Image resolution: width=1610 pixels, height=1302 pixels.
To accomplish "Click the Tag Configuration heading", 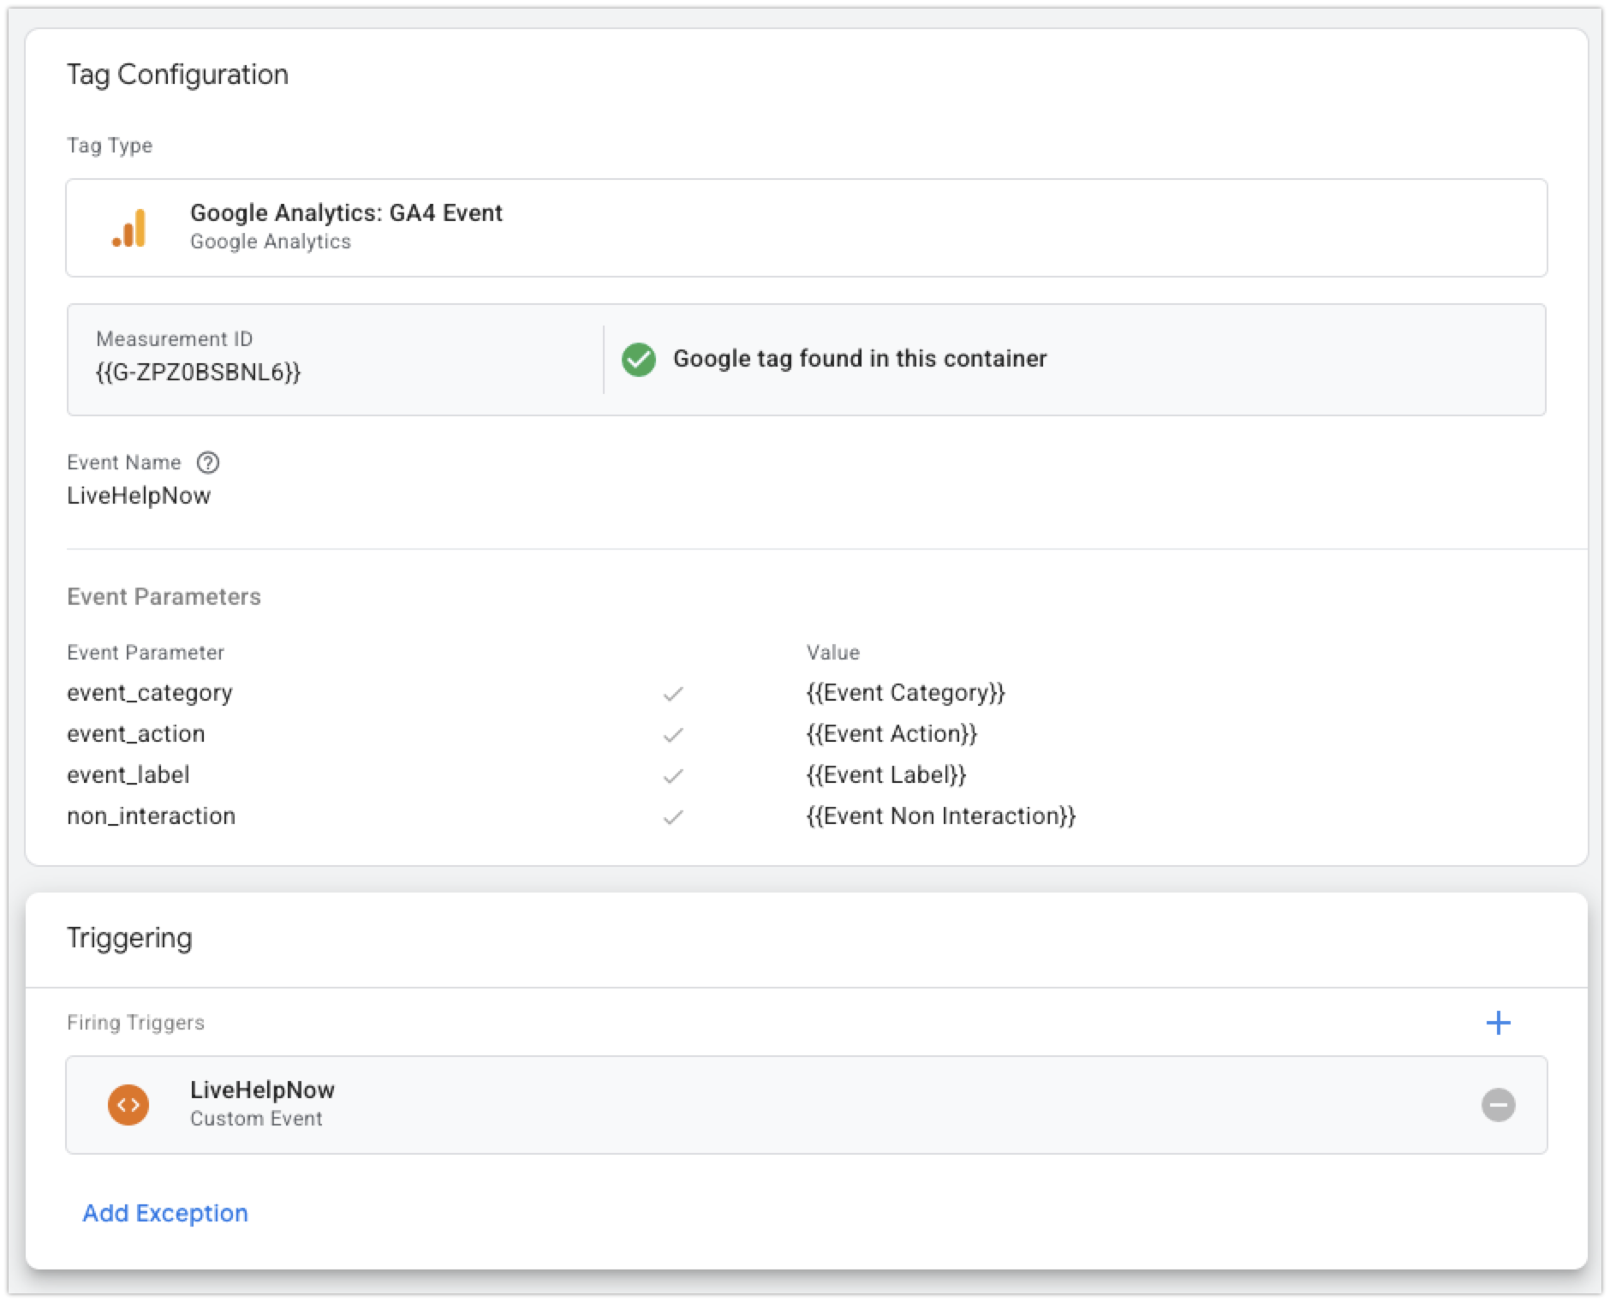I will (178, 75).
